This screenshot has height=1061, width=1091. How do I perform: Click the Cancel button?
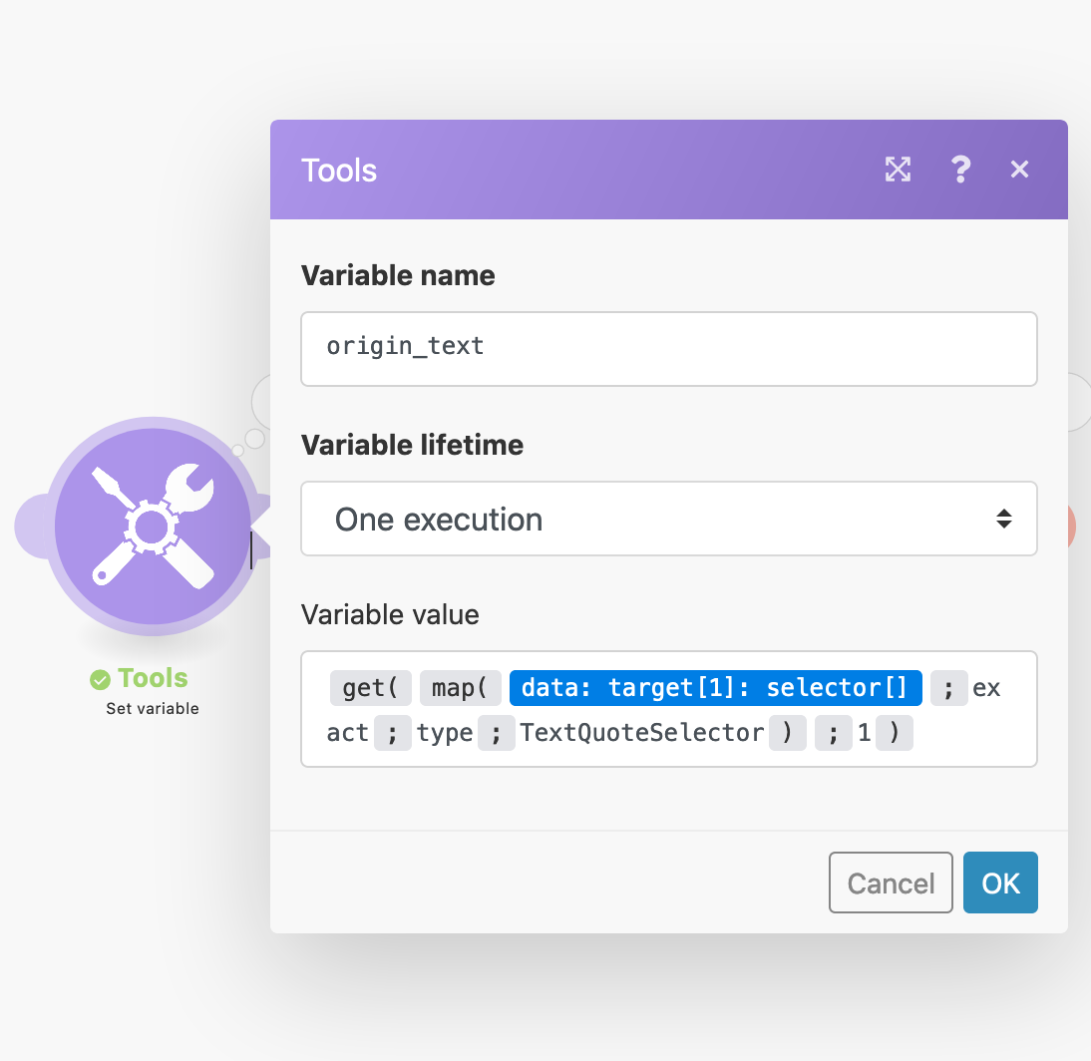tap(891, 883)
